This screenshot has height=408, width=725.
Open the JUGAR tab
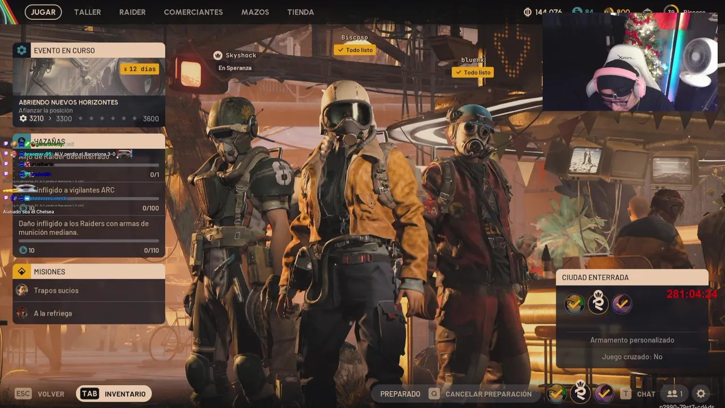pos(43,12)
